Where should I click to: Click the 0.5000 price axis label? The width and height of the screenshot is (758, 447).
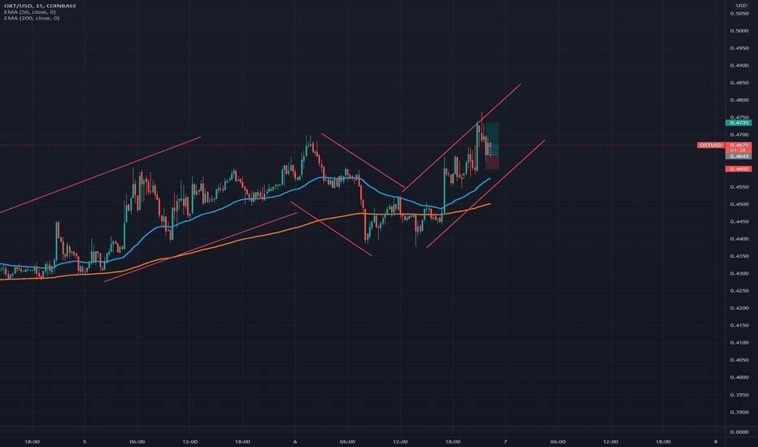739,31
